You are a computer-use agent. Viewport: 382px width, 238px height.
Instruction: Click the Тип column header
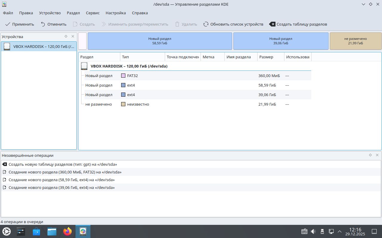point(142,57)
